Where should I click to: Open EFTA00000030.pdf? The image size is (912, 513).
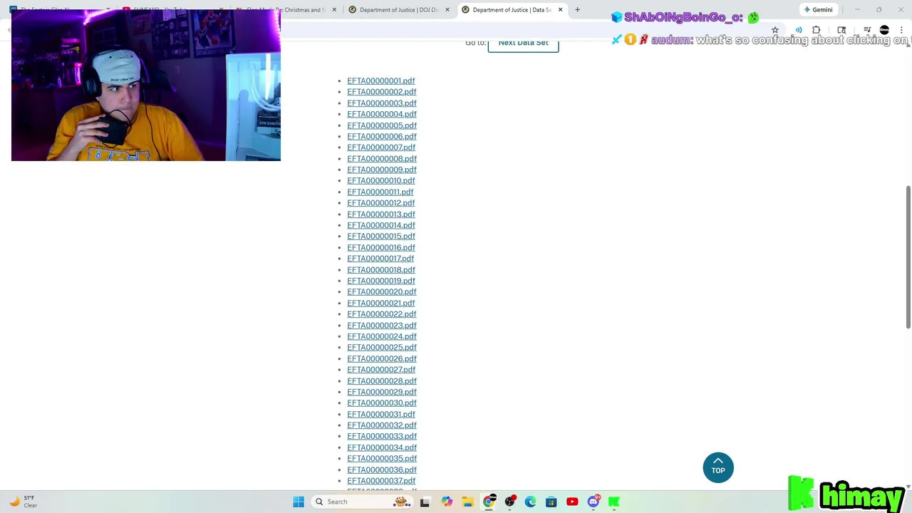(381, 403)
